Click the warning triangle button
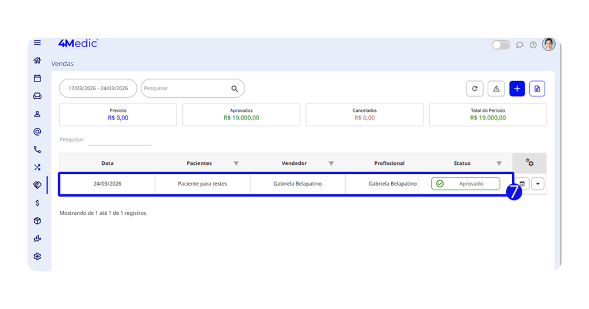589x309 pixels. point(496,88)
